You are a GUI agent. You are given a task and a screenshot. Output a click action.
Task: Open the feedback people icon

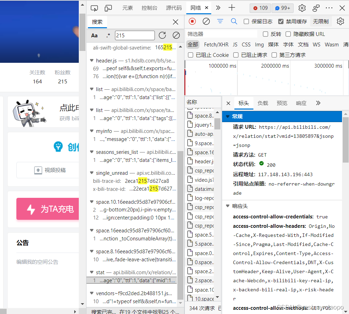point(316,8)
